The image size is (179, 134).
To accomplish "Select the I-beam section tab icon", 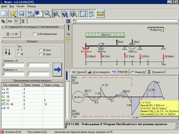I will [23, 21].
